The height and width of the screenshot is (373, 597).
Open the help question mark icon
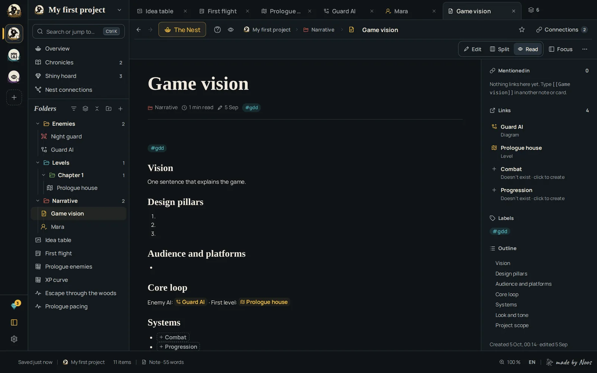pyautogui.click(x=218, y=30)
